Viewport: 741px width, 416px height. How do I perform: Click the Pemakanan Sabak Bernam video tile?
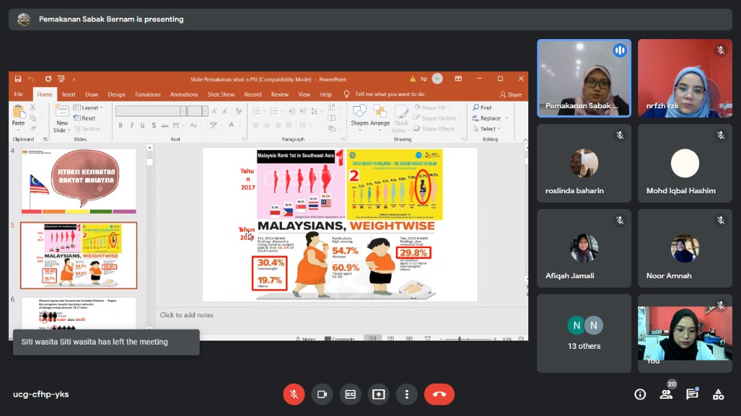584,78
